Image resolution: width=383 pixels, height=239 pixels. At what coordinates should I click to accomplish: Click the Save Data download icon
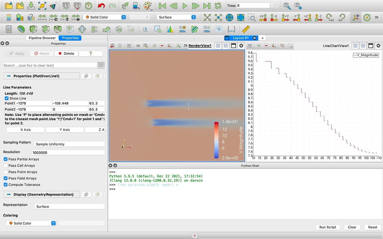[31, 5]
